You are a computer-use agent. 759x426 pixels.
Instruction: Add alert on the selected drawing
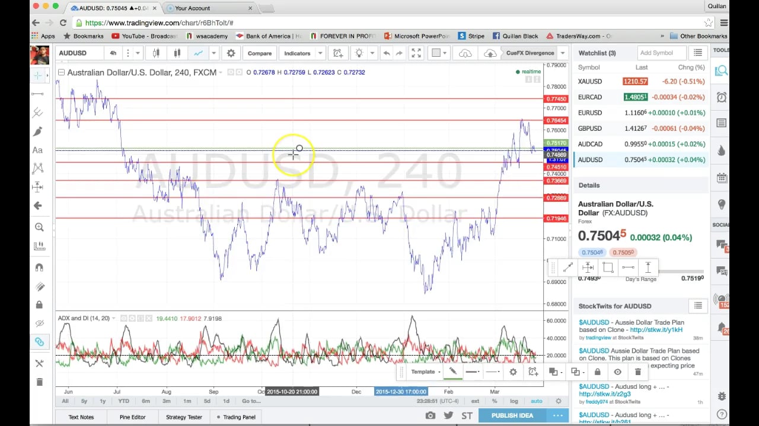pyautogui.click(x=533, y=372)
